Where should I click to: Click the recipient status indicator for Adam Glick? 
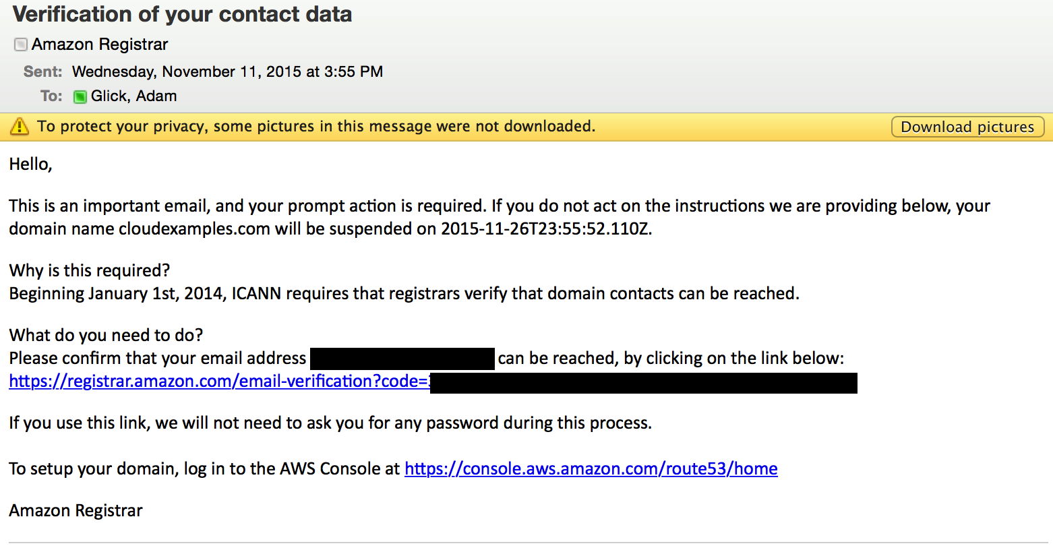[x=80, y=96]
